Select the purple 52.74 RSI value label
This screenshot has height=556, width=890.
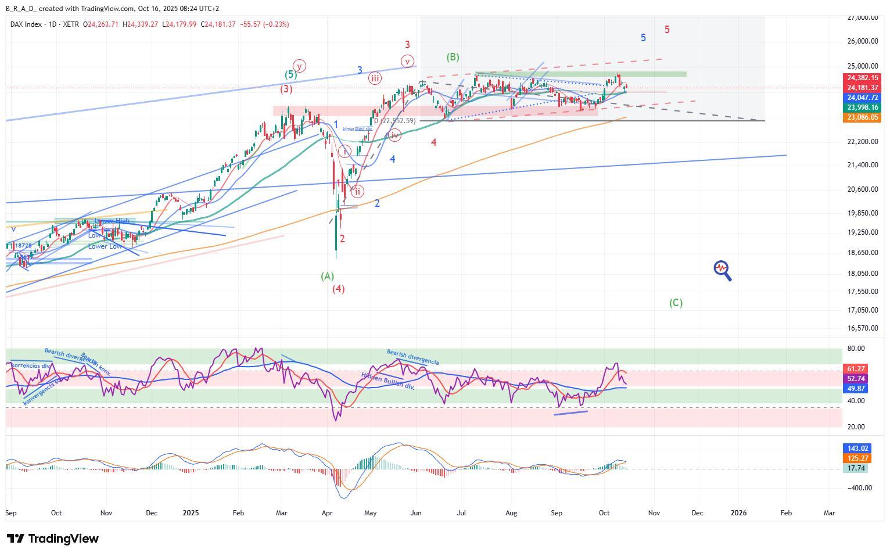(x=856, y=378)
